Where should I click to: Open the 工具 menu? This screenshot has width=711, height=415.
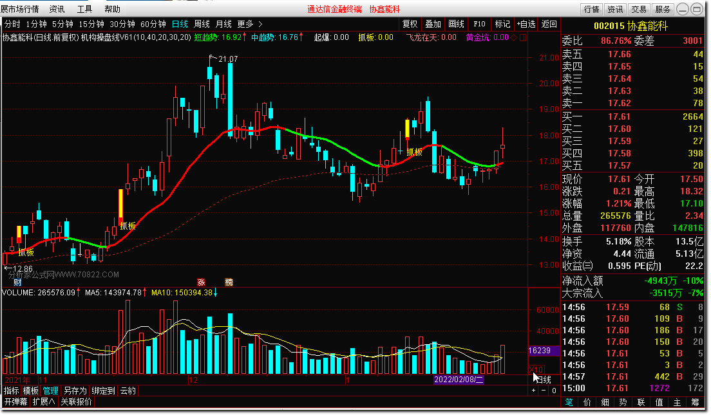85,9
